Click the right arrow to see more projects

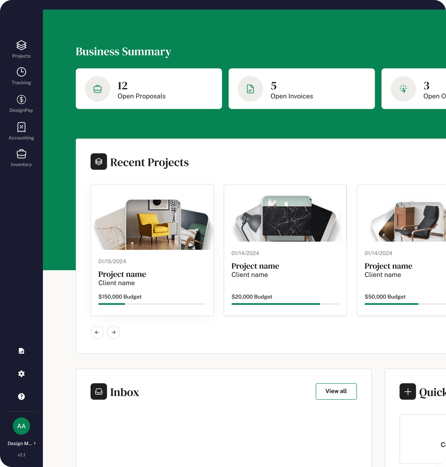(113, 332)
